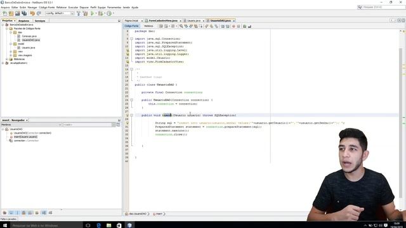Expand the Bibliotecas node

(x=7, y=59)
